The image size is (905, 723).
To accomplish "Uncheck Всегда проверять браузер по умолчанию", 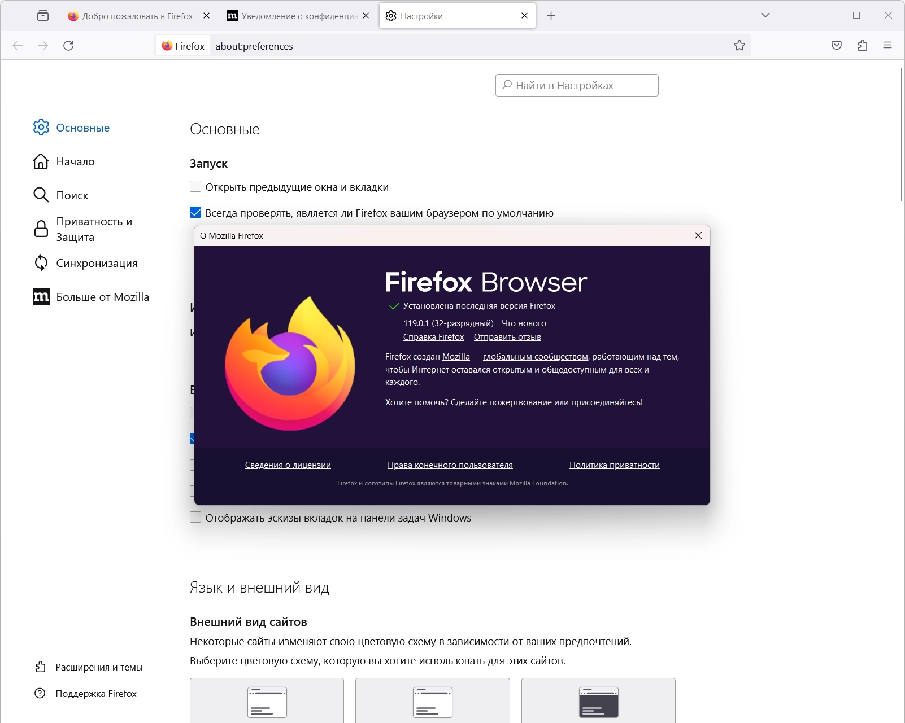I will click(195, 213).
